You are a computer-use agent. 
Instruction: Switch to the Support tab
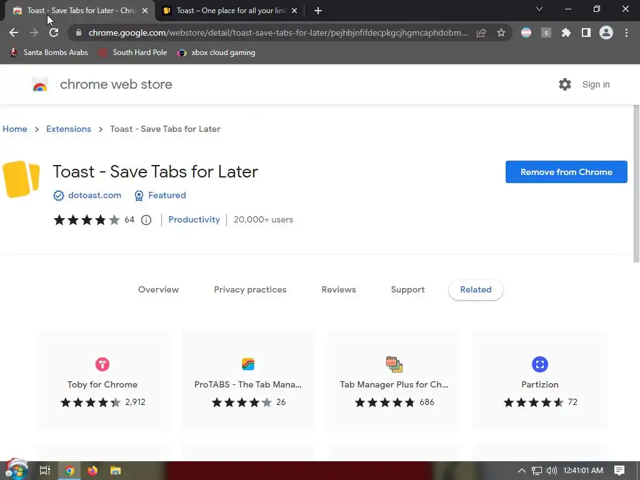click(407, 290)
